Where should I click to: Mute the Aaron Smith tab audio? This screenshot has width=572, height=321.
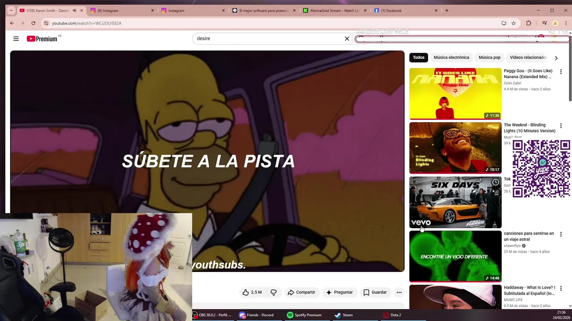point(74,10)
